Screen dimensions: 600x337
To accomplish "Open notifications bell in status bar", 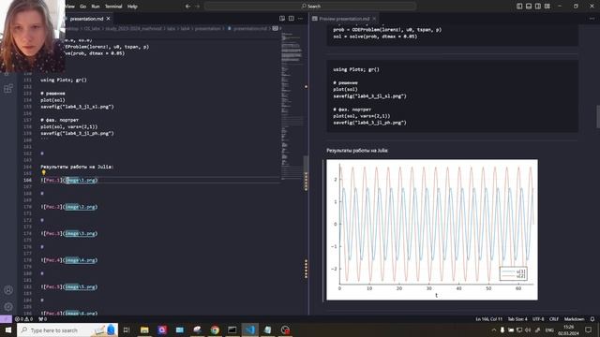I will [592, 319].
